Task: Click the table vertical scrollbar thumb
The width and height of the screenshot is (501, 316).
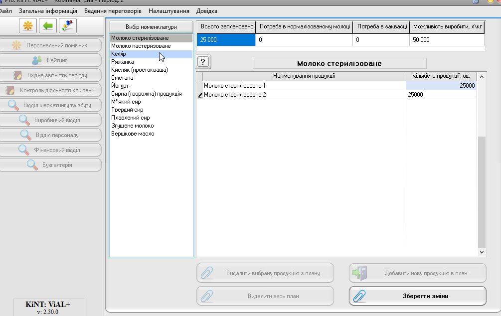Action: coord(482,192)
